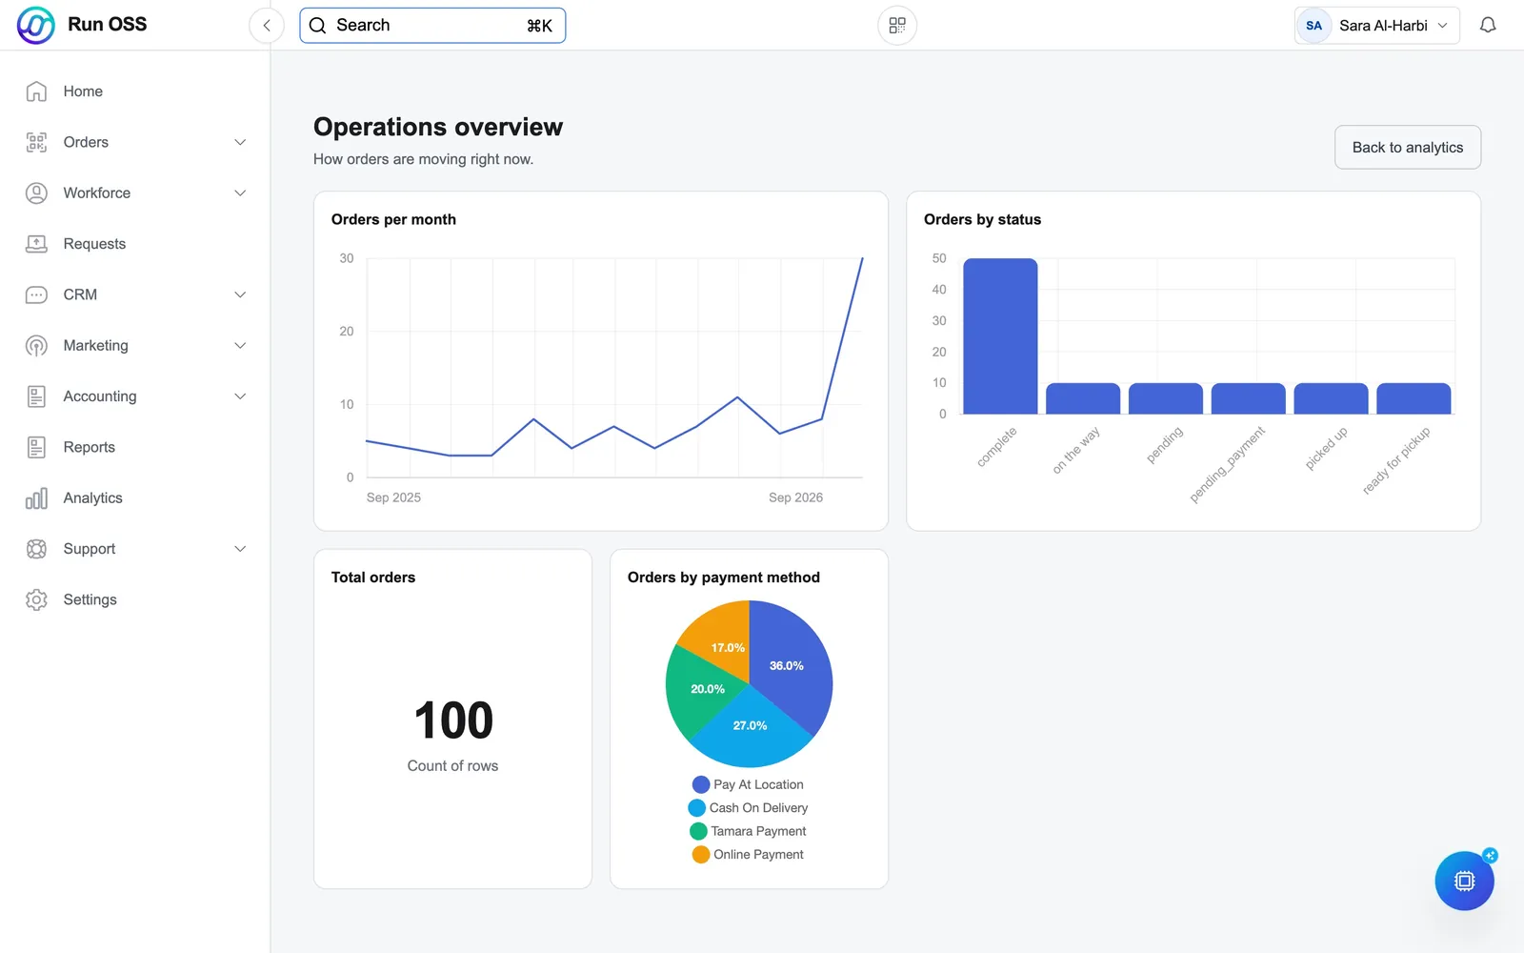This screenshot has width=1524, height=953.
Task: Click the magnifier icon in the search box
Action: (318, 26)
